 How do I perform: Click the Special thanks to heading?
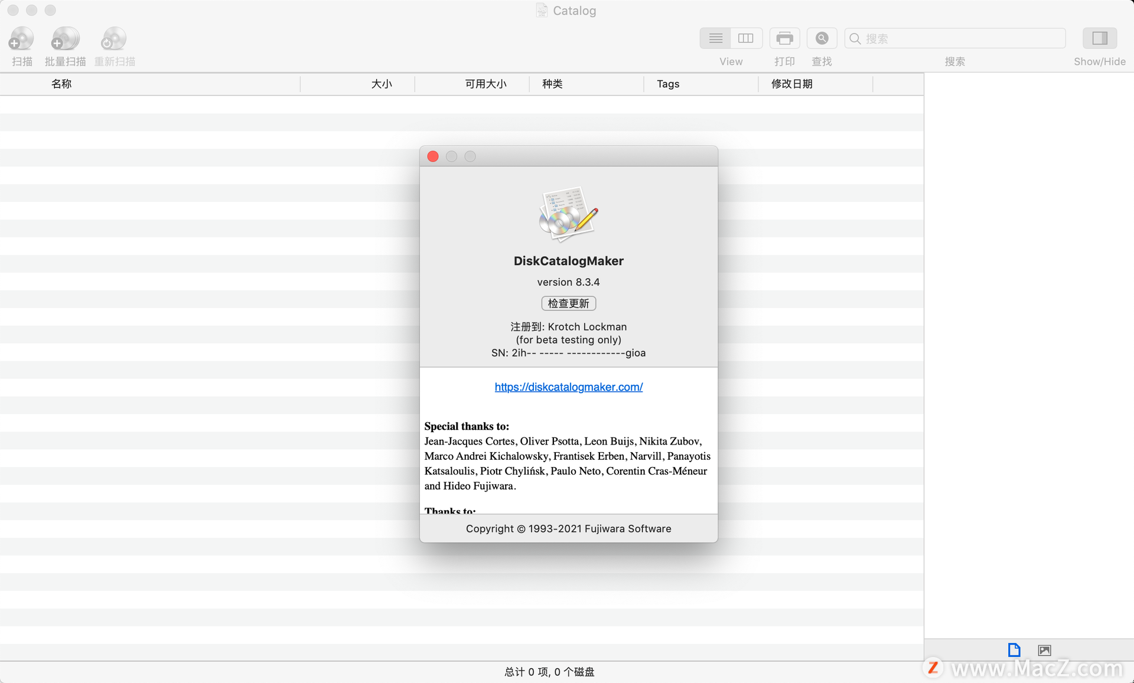(467, 426)
